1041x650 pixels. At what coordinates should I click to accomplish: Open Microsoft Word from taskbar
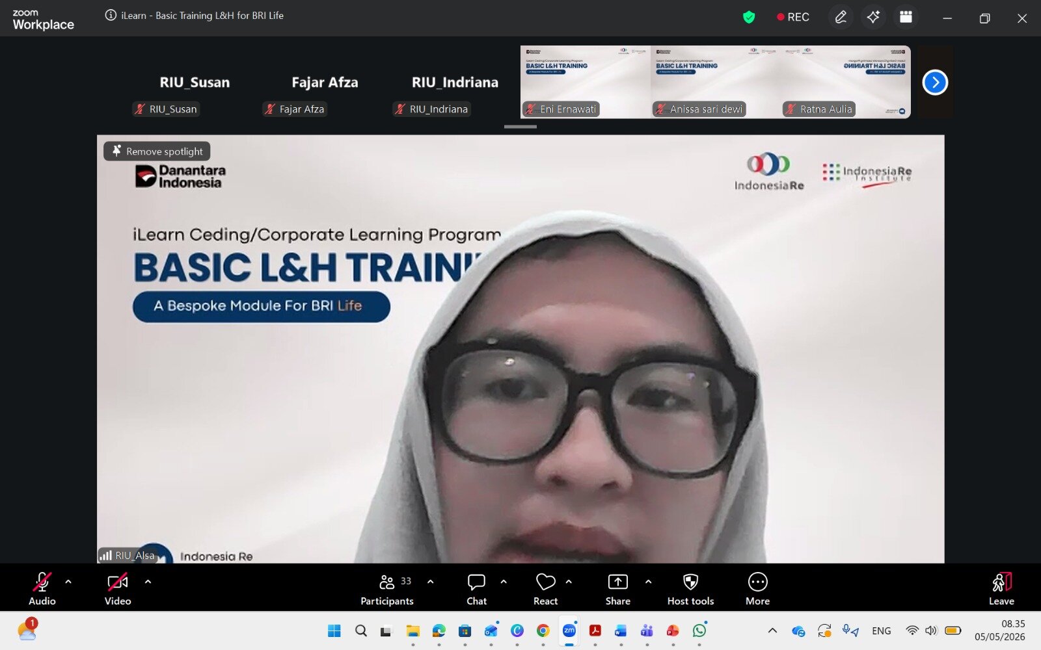point(621,630)
